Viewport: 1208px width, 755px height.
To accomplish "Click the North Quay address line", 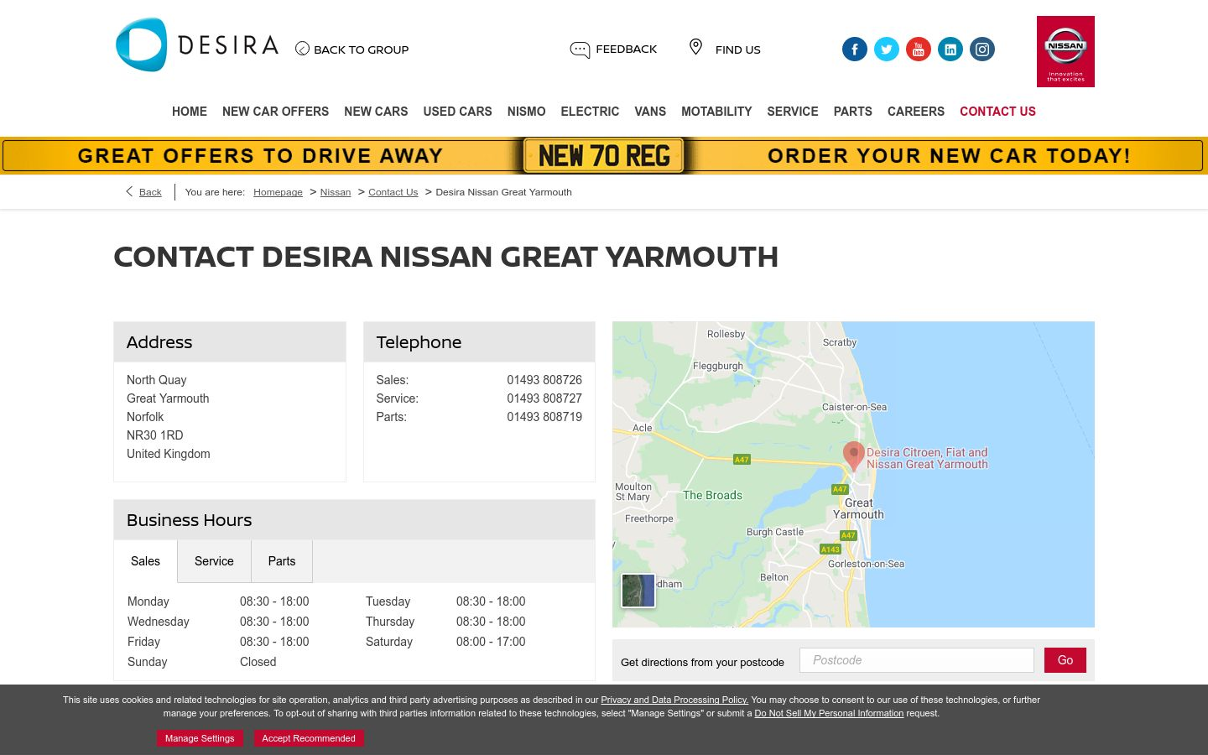I will pos(157,380).
